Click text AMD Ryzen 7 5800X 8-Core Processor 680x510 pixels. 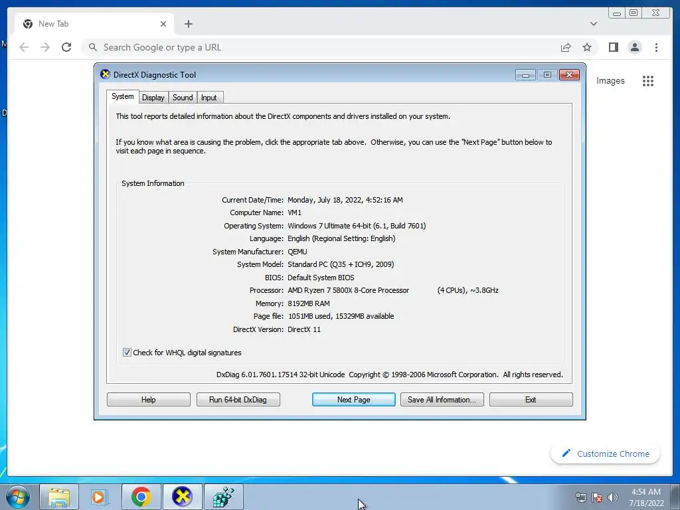pyautogui.click(x=348, y=290)
